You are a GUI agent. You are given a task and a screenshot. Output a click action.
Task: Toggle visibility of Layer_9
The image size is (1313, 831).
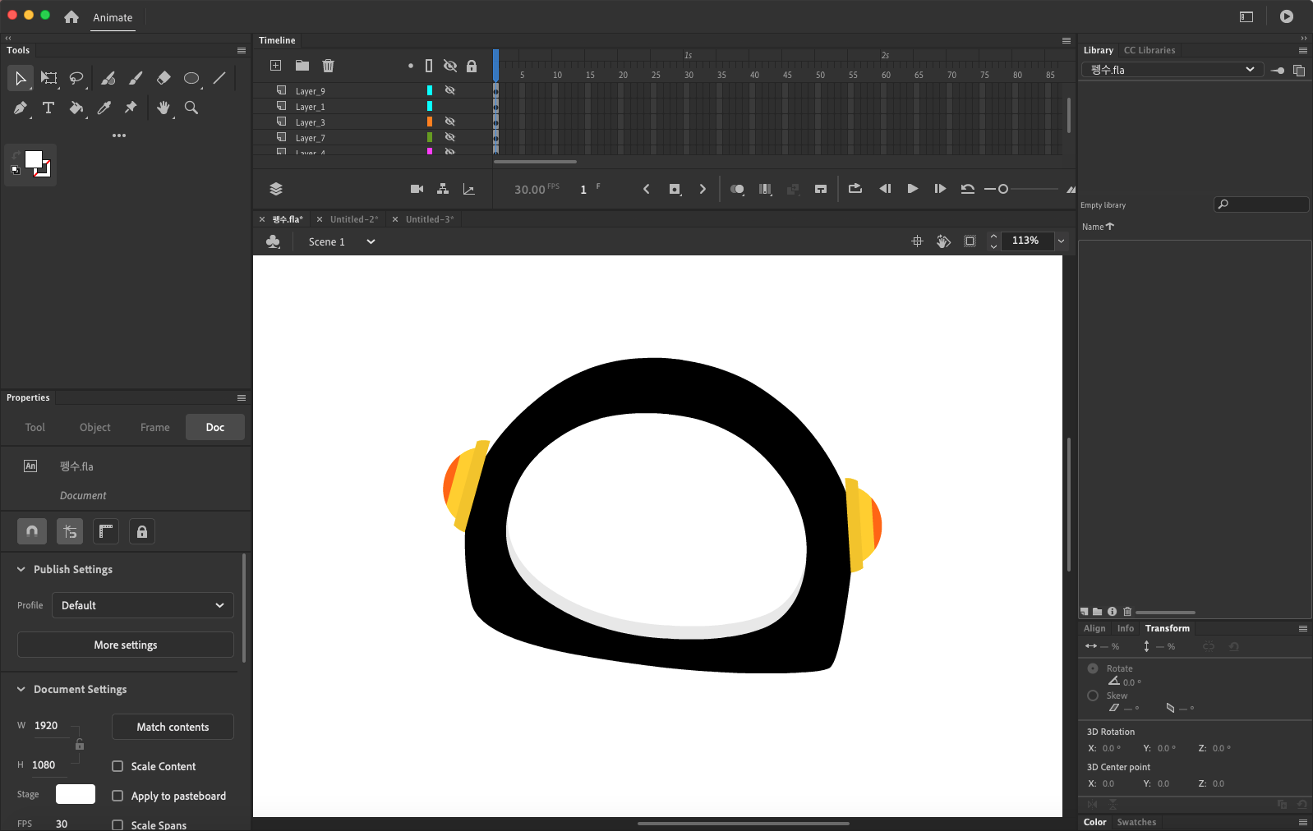click(x=449, y=90)
